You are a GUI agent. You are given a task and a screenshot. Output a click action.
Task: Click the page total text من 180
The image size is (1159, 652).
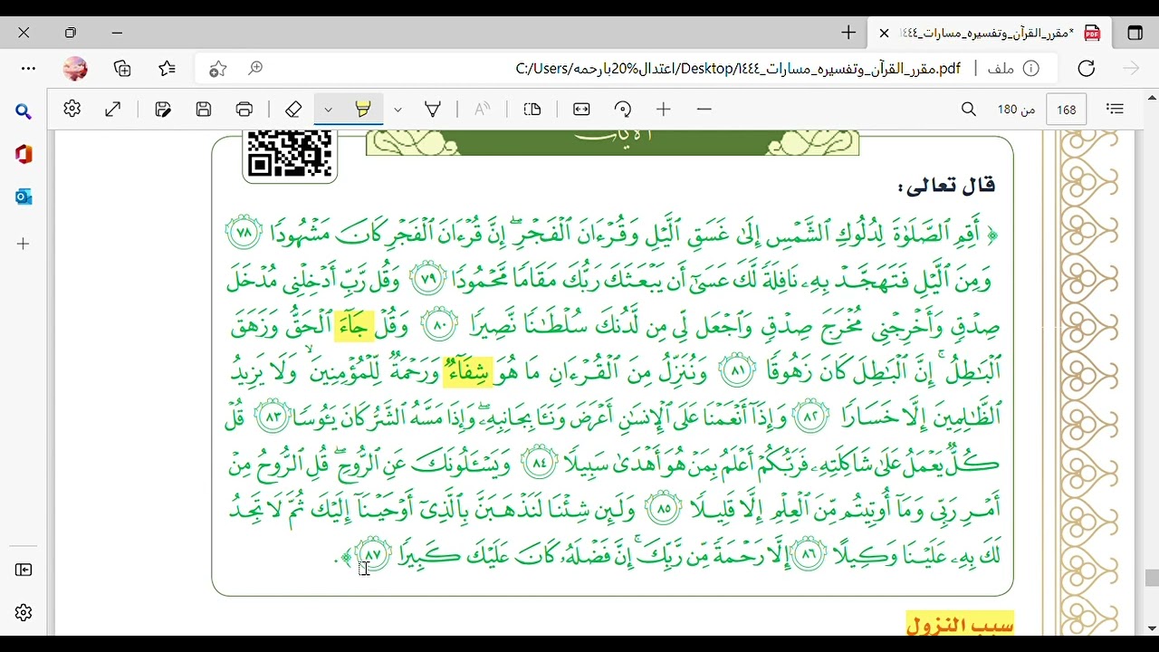tap(1016, 110)
